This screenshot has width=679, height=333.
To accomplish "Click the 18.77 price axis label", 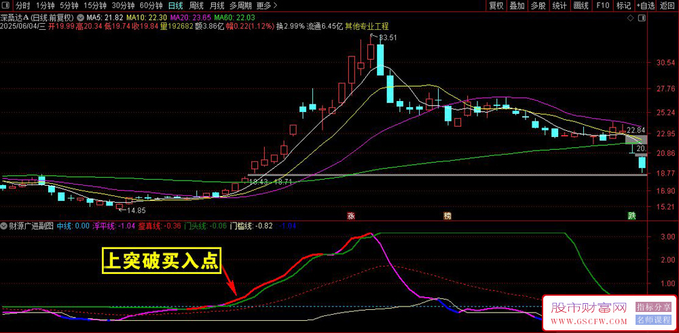I will (x=665, y=174).
